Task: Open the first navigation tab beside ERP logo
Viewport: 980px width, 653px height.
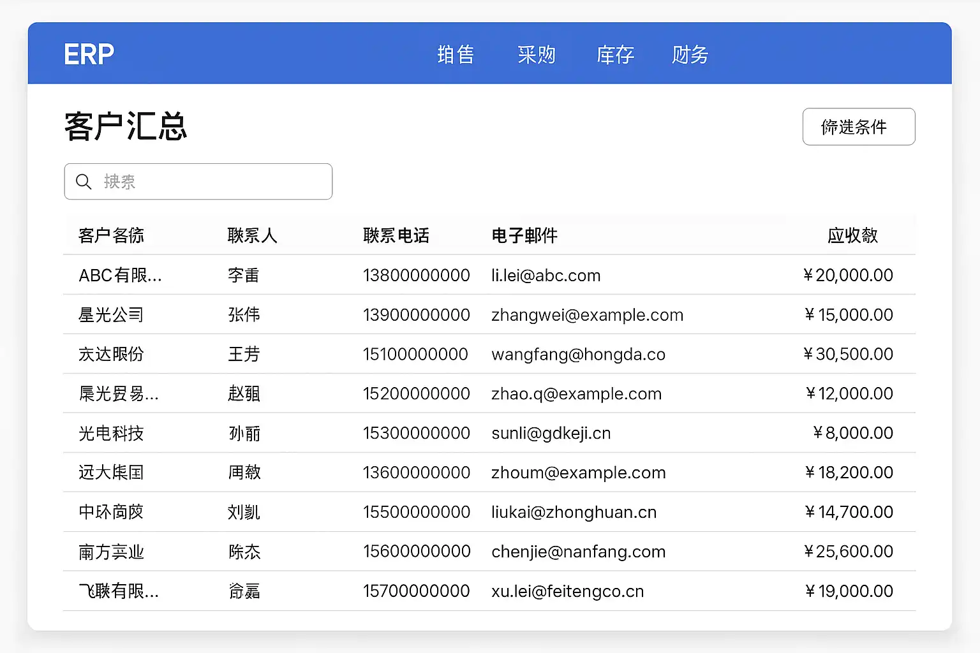Action: [x=456, y=55]
